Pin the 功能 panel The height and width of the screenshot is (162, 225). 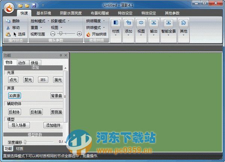[x=61, y=55]
